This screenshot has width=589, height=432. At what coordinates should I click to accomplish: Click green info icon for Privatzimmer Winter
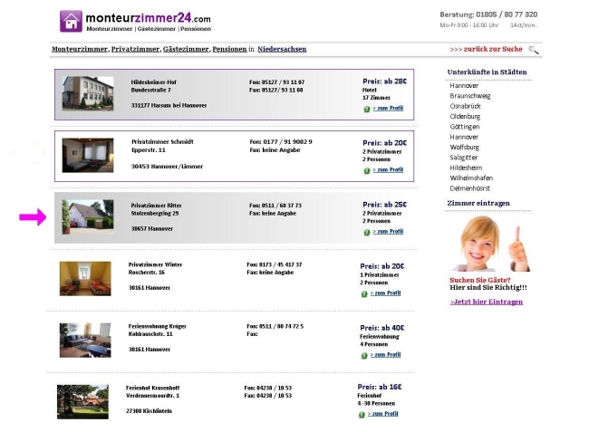click(x=364, y=293)
